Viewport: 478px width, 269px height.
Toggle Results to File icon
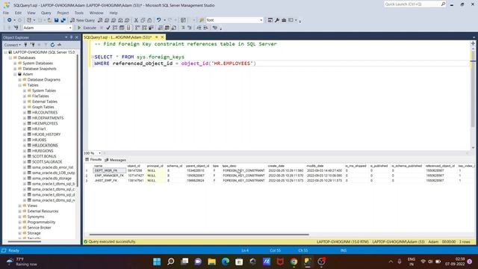coord(174,28)
